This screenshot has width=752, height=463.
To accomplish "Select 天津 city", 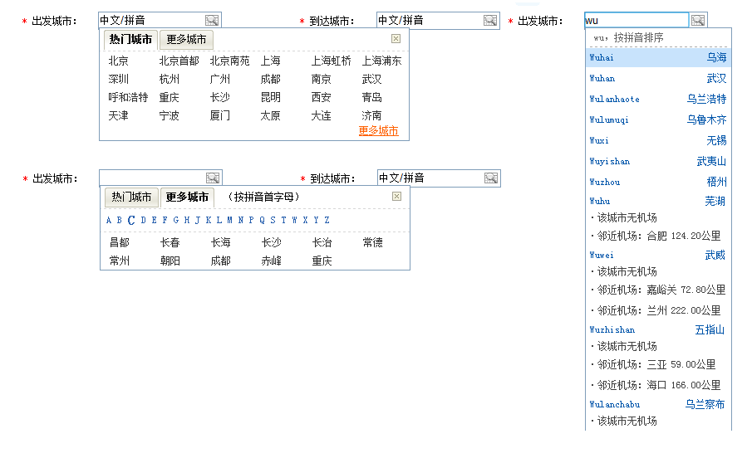I will [119, 115].
